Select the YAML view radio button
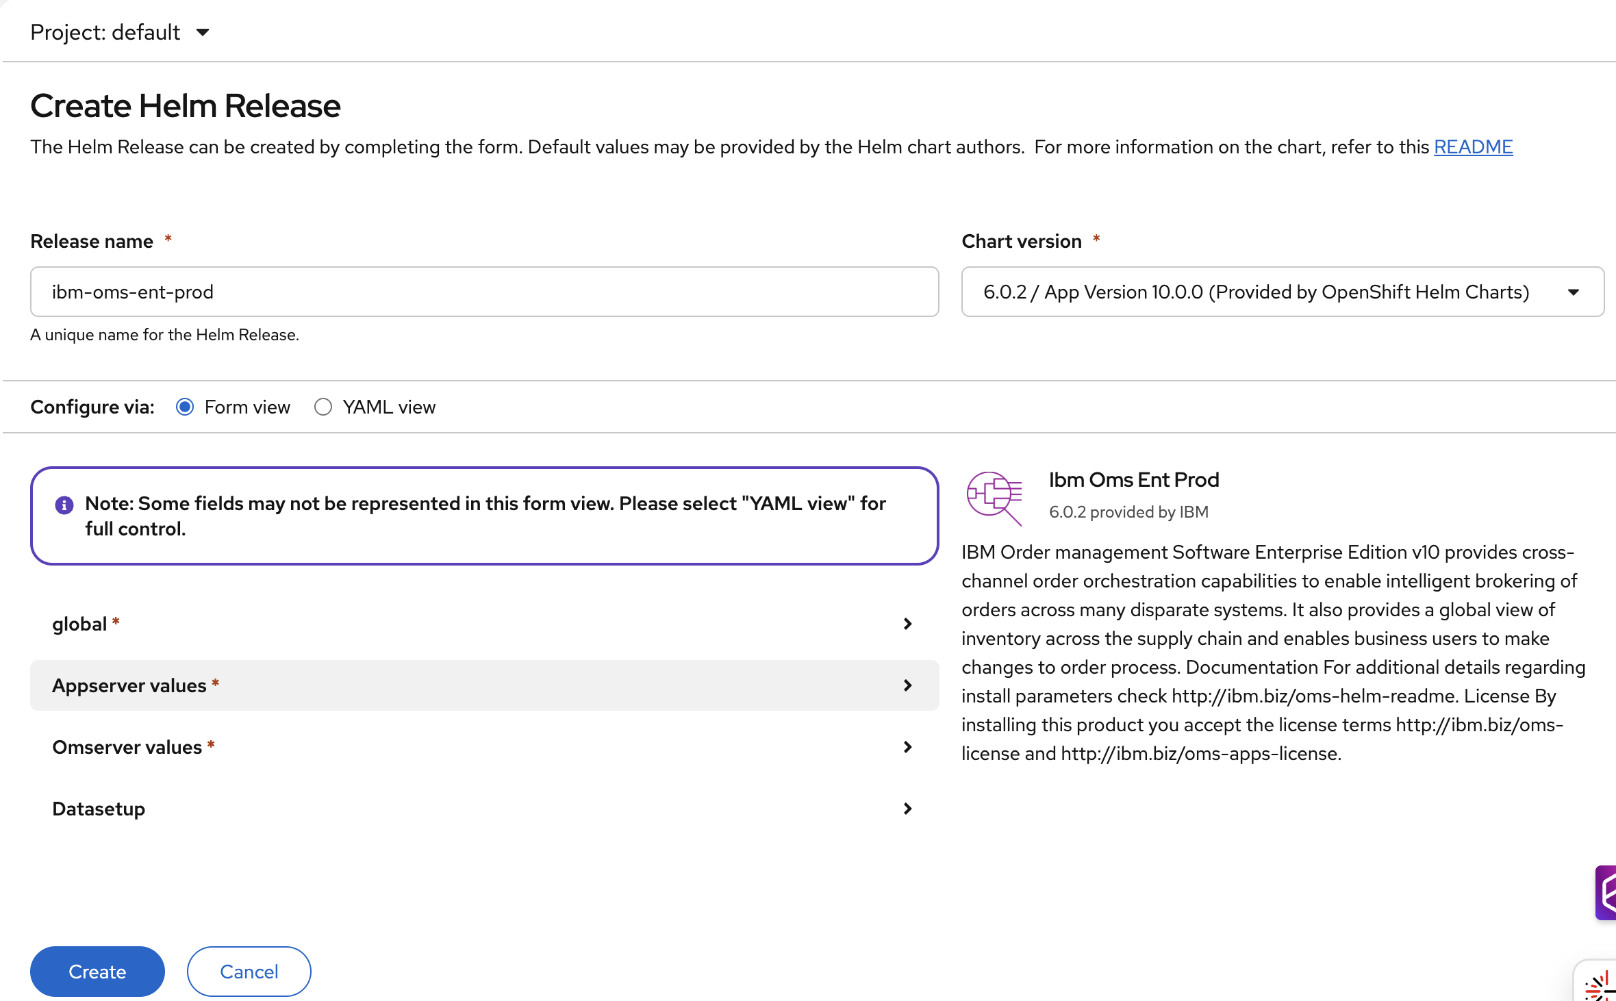 [323, 407]
